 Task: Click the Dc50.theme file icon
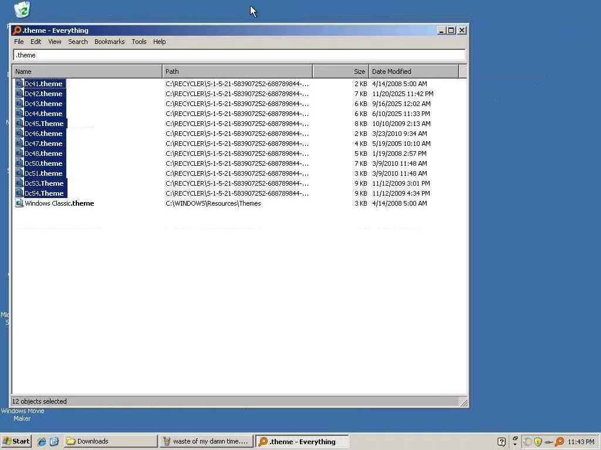(19, 163)
